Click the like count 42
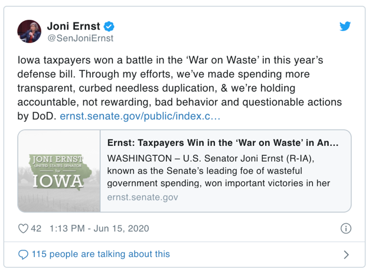The image size is (369, 273). pos(36,228)
